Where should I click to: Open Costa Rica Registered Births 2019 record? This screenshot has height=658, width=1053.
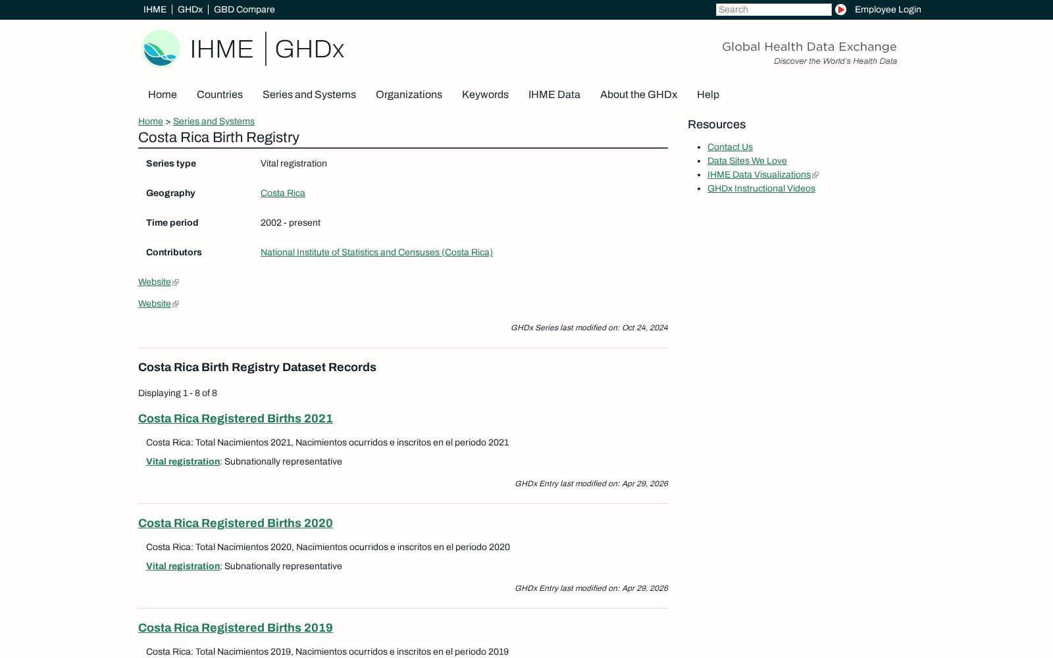point(236,628)
